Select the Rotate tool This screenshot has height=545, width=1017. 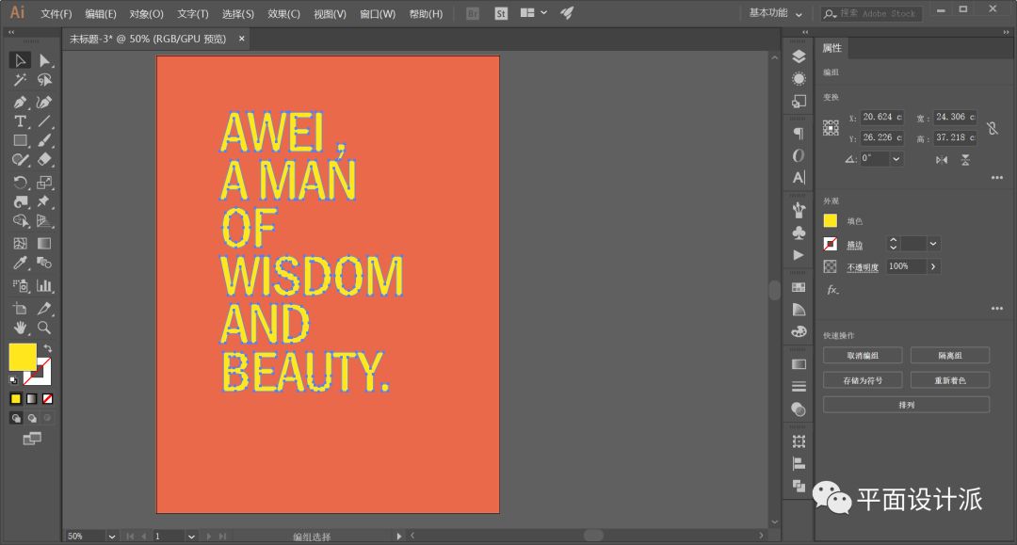[20, 183]
